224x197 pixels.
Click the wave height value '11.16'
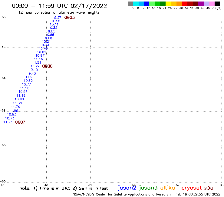[x=25, y=88]
